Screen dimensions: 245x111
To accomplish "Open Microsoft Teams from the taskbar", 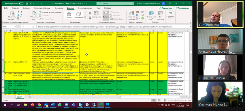I will (73, 105).
